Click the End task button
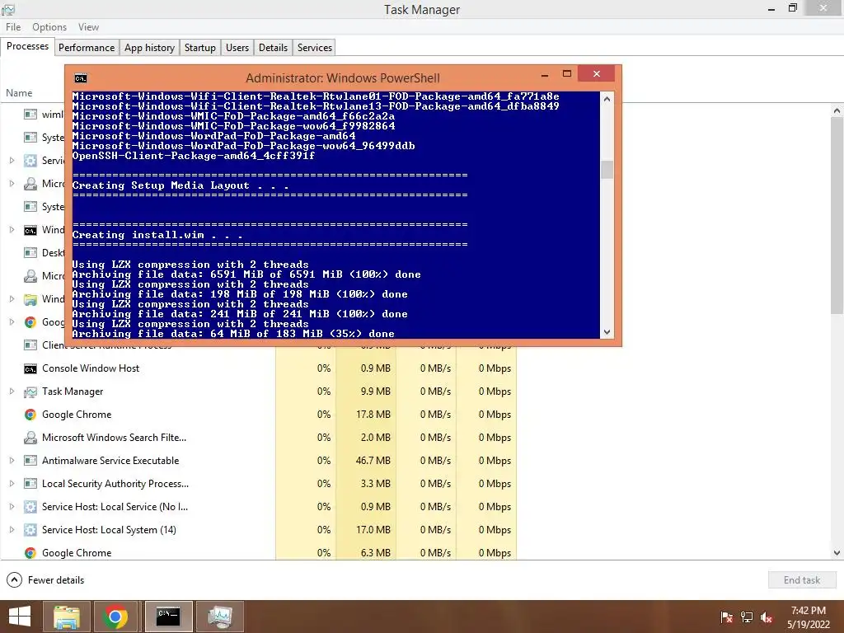This screenshot has height=633, width=844. pos(801,579)
